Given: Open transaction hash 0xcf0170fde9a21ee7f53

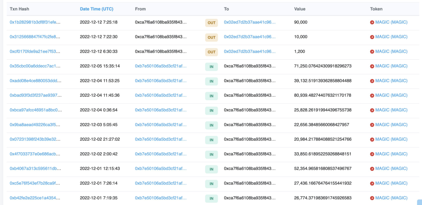Looking at the screenshot, I should click(x=35, y=51).
